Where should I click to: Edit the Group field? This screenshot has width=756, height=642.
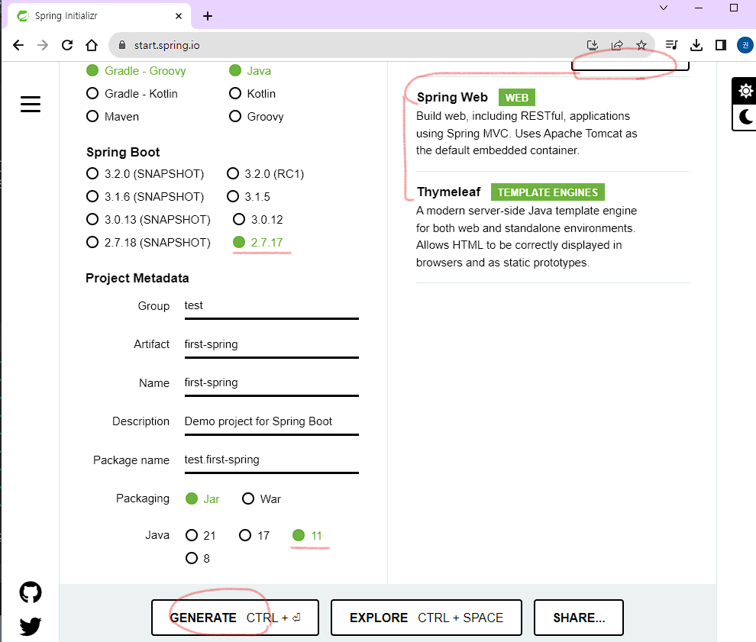point(271,306)
